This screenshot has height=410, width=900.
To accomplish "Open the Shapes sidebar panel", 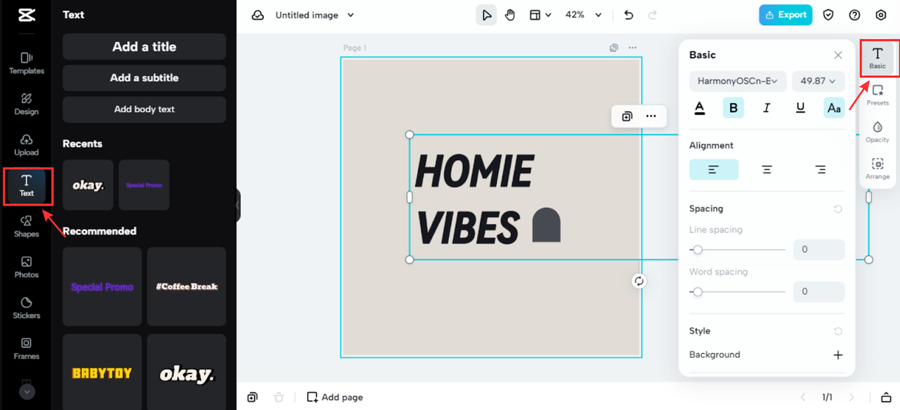I will pyautogui.click(x=27, y=226).
